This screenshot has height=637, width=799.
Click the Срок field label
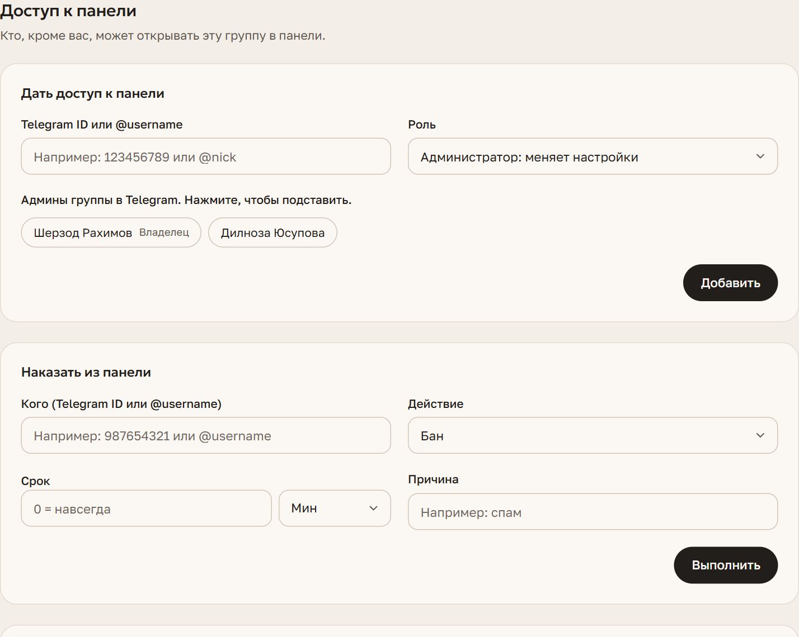pyautogui.click(x=36, y=481)
